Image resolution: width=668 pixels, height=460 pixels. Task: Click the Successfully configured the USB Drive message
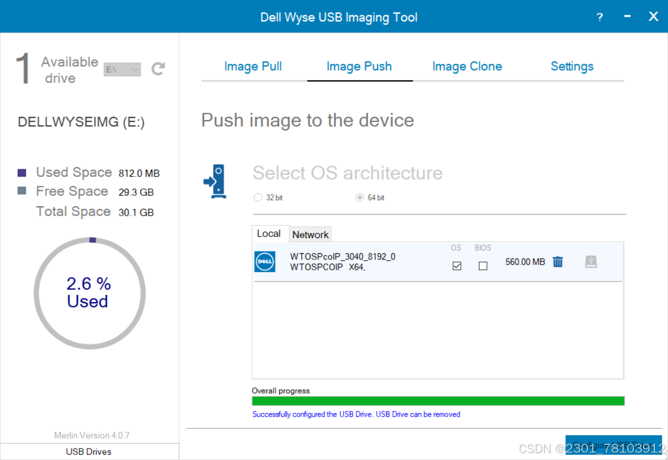pos(356,414)
